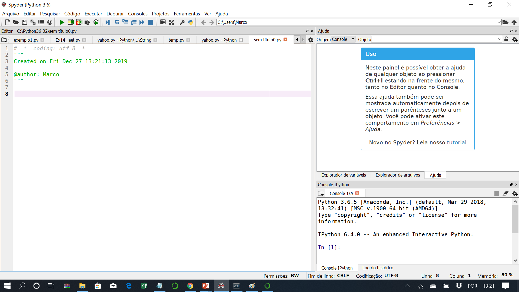Screen dimensions: 519x292
Task: Undock the Console IPython pane
Action: (511, 184)
